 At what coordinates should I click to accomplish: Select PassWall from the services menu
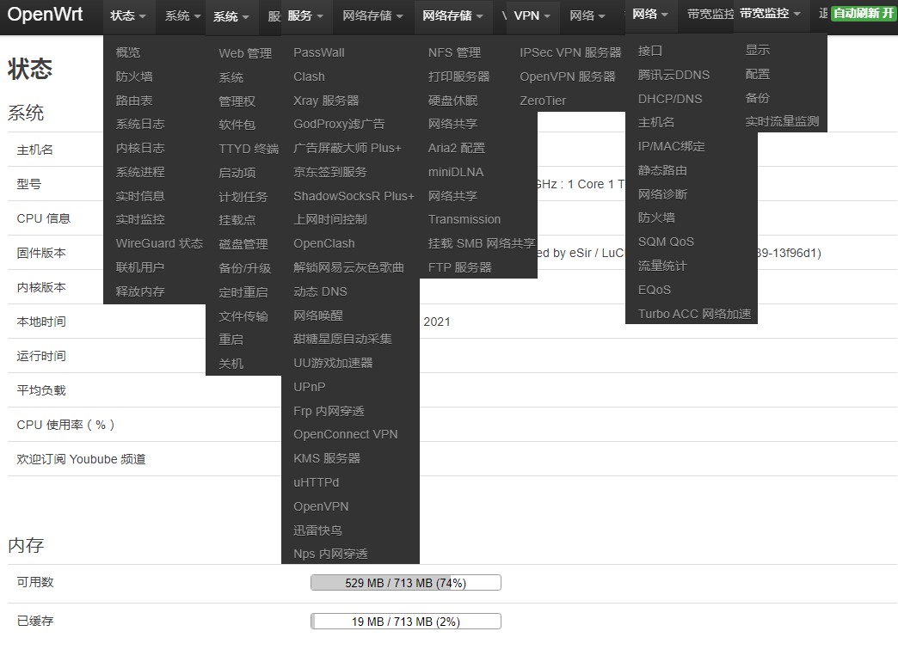pyautogui.click(x=318, y=52)
